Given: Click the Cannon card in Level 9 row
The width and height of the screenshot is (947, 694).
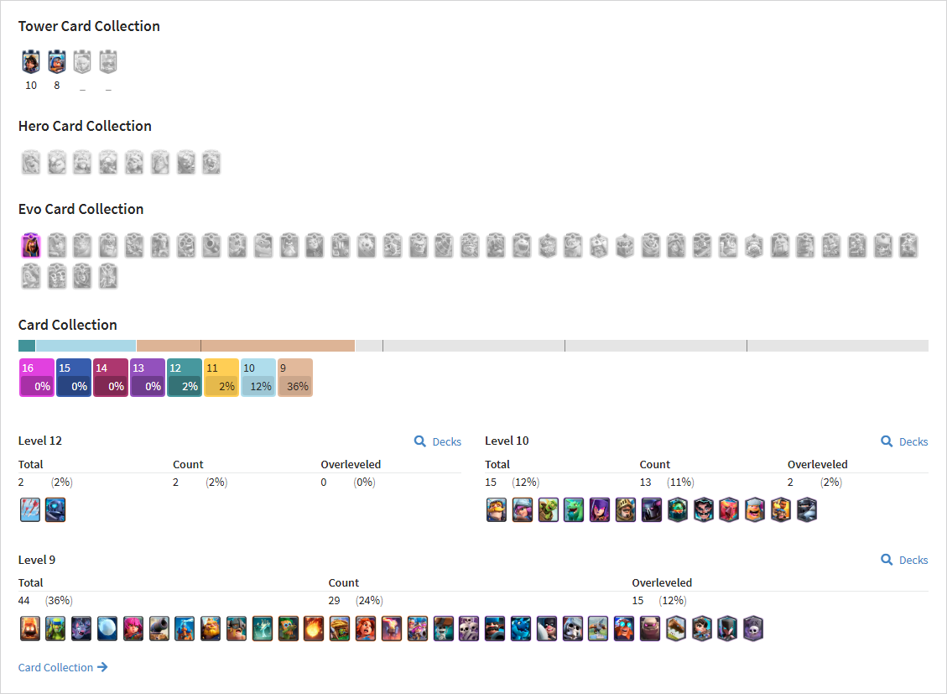Looking at the screenshot, I should point(159,629).
